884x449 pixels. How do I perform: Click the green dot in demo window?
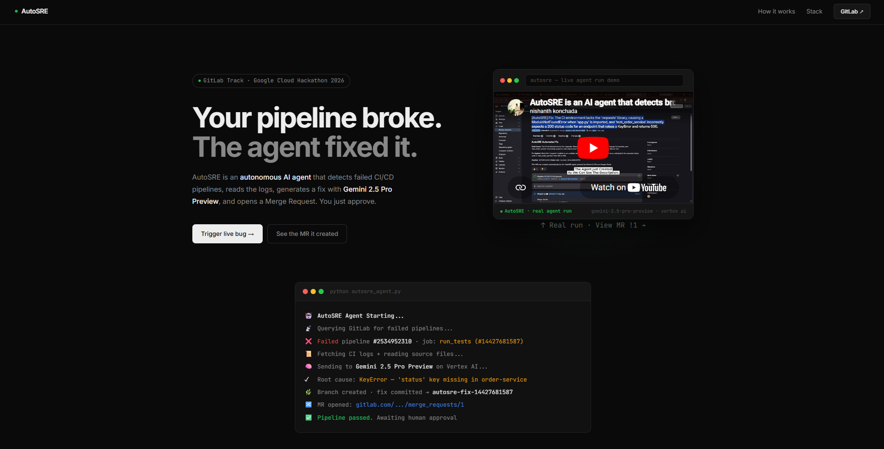point(517,80)
